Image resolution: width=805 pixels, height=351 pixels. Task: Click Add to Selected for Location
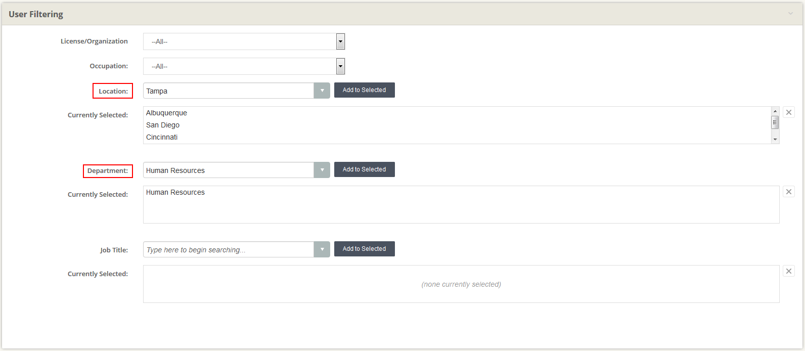coord(364,90)
